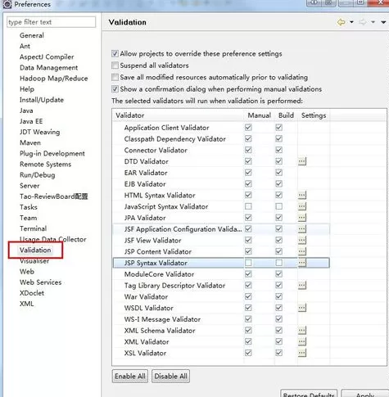Viewport: 389px width, 397px height.
Task: Select General in preferences tree
Action: click(x=32, y=35)
